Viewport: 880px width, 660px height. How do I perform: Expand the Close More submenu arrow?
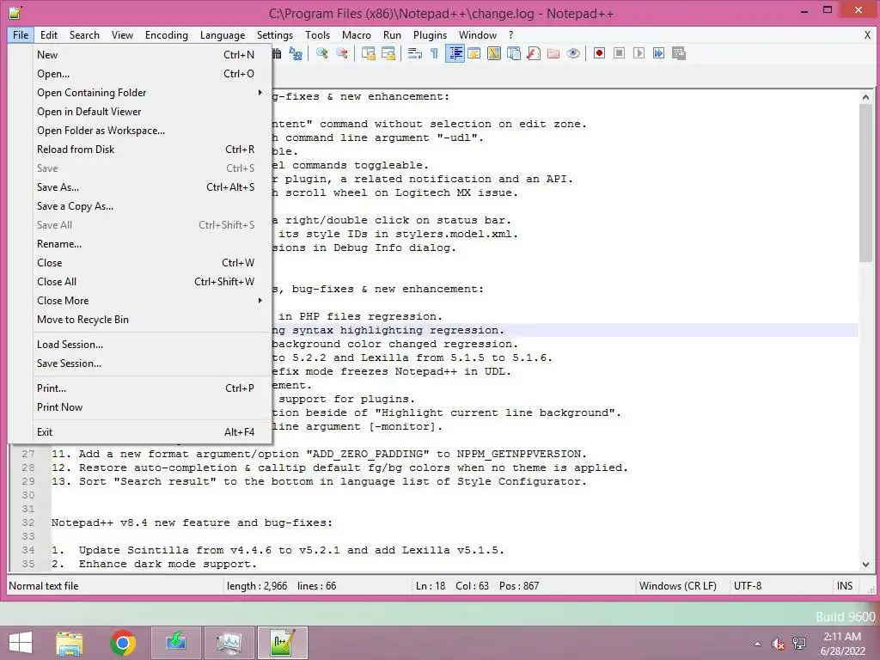coord(260,300)
